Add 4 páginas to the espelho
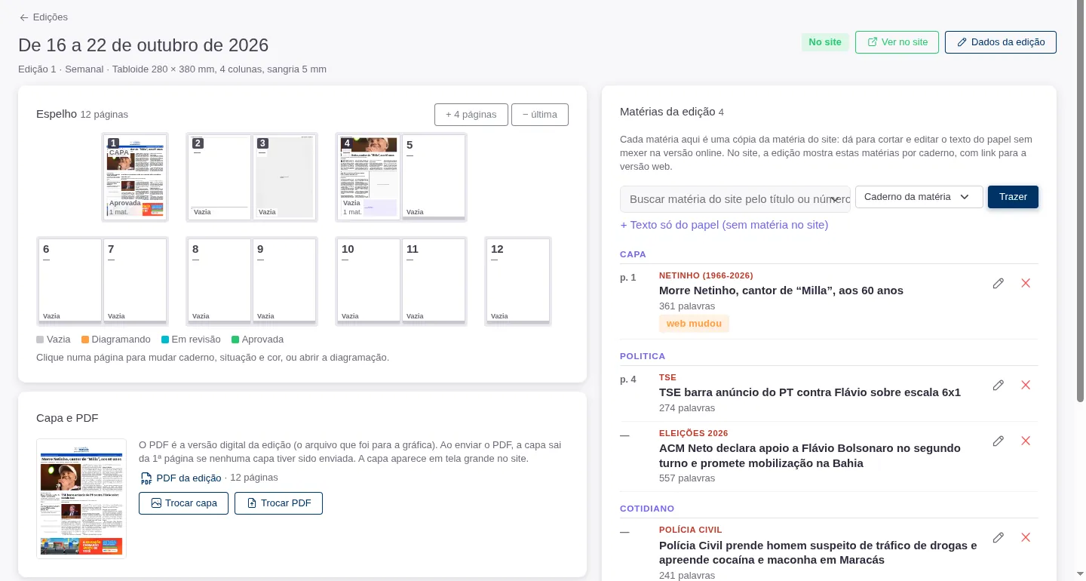Image resolution: width=1086 pixels, height=581 pixels. pos(471,115)
